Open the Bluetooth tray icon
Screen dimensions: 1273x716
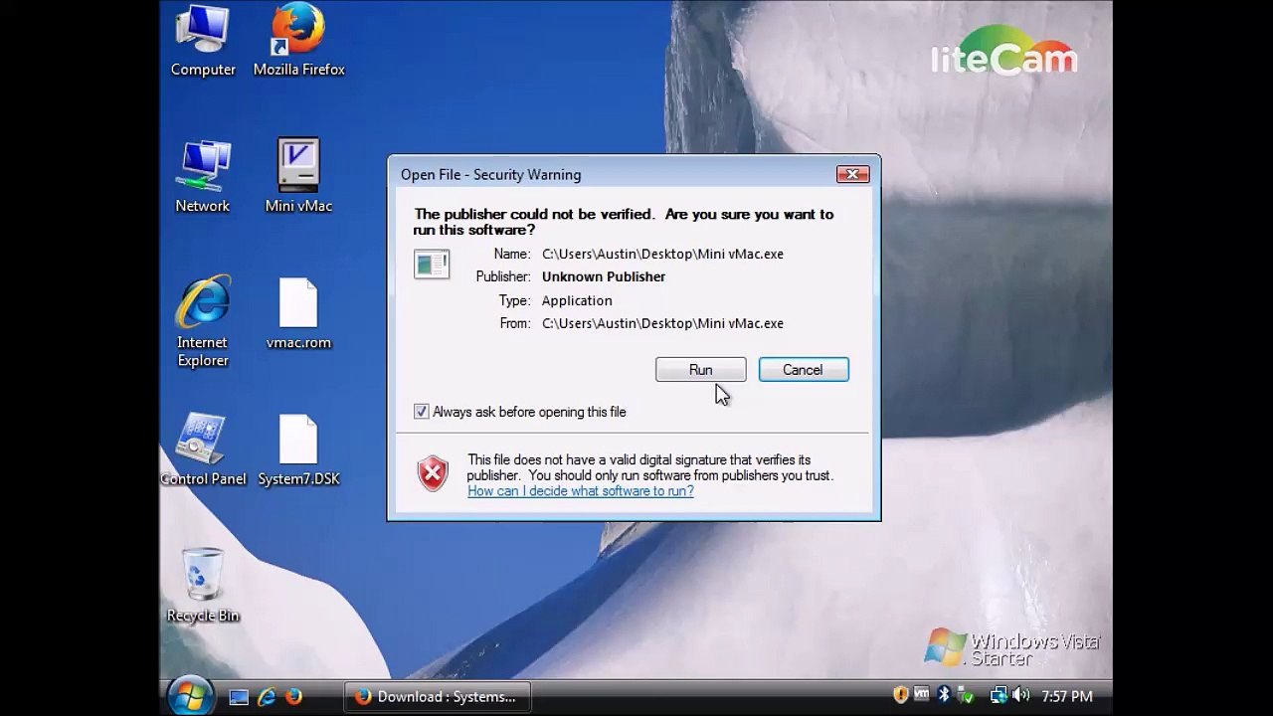pos(944,696)
